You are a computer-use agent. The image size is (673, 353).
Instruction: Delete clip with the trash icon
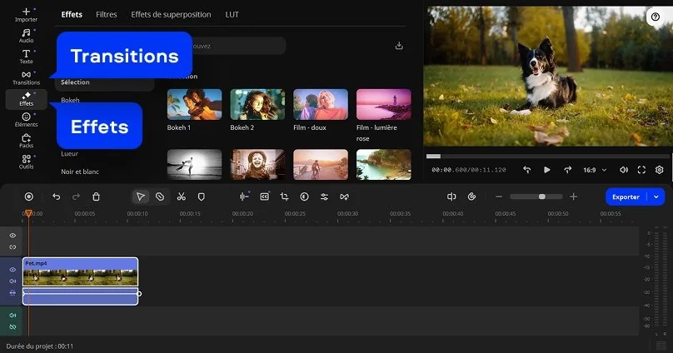click(97, 196)
